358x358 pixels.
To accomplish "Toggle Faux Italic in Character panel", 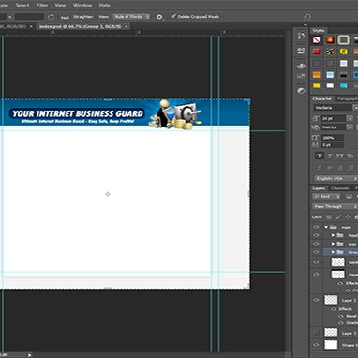I will pos(330,156).
